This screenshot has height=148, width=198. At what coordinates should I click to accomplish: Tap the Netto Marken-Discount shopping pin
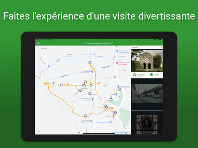111,122
